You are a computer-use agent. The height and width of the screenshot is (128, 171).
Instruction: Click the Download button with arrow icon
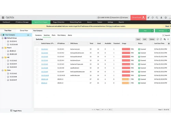coord(138,17)
